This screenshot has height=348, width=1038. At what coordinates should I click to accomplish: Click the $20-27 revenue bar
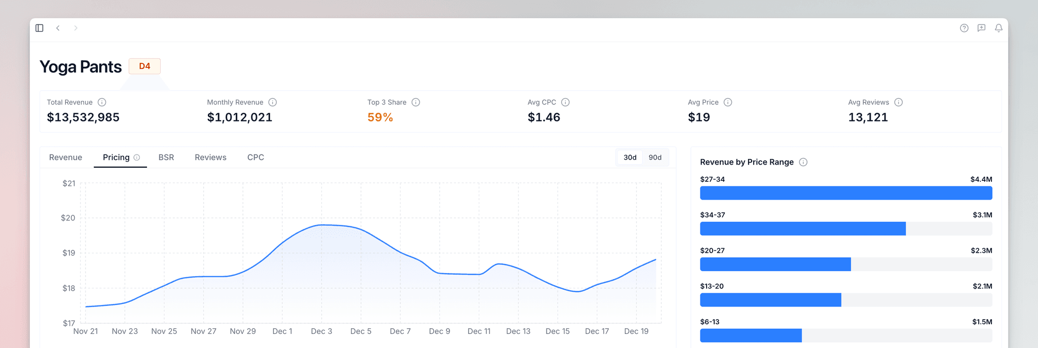click(x=775, y=264)
